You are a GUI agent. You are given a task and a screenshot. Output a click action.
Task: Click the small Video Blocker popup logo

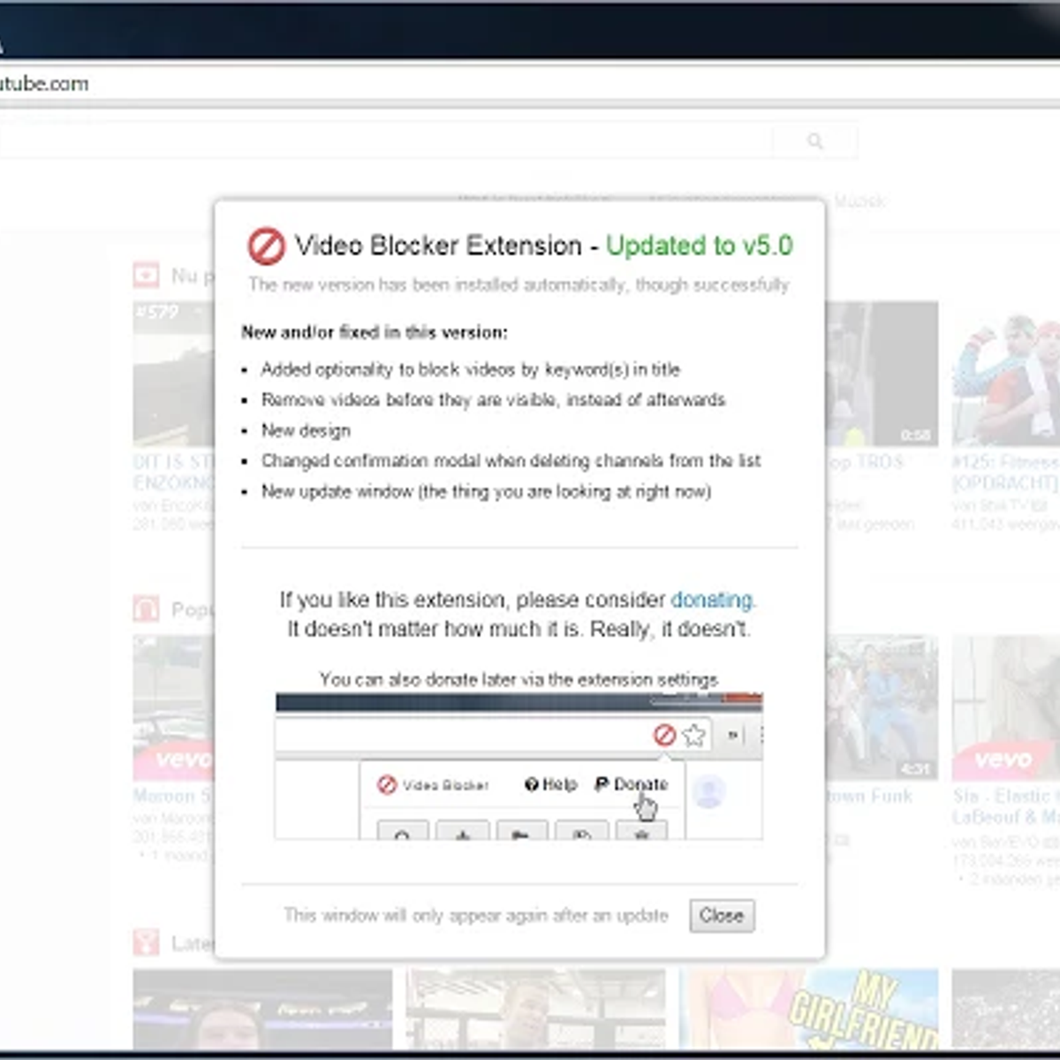(387, 784)
